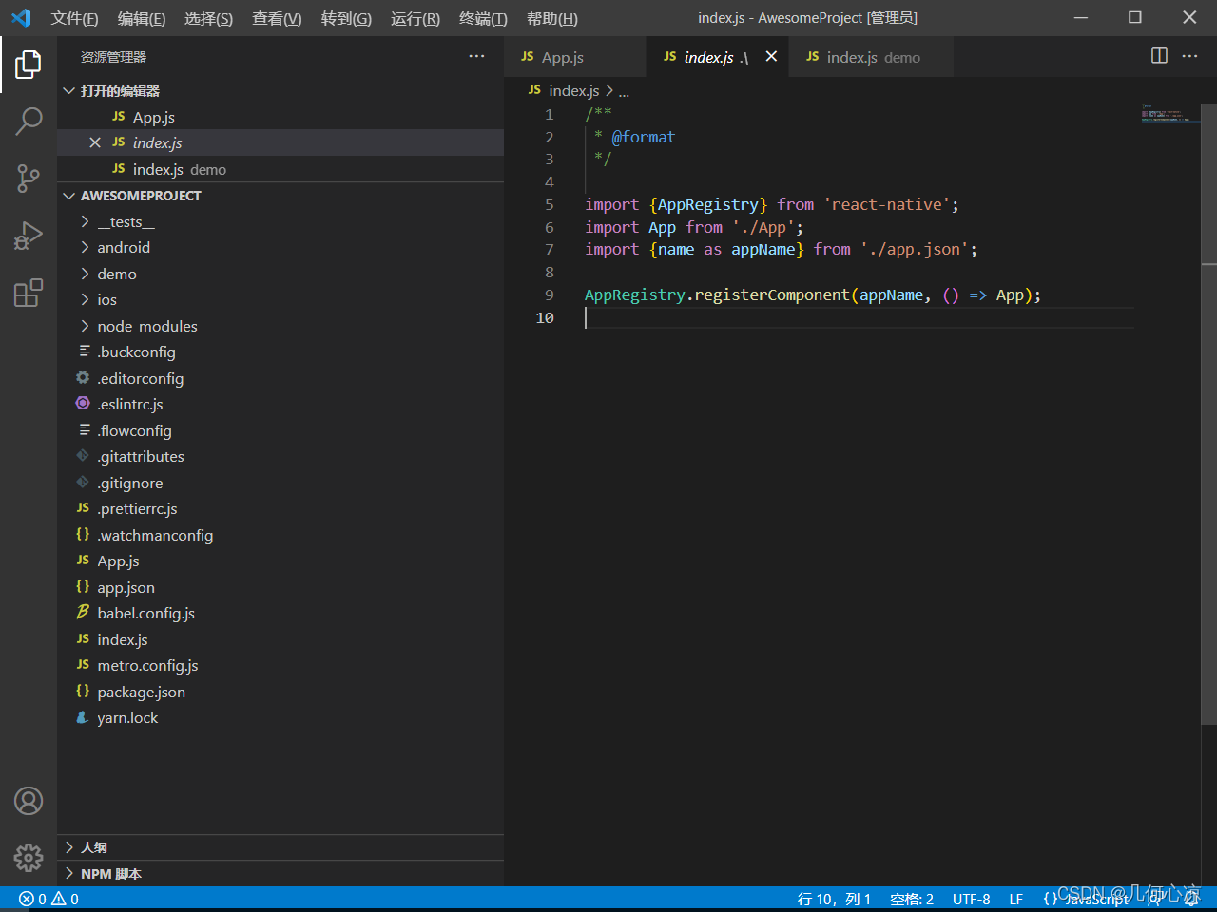Screen dimensions: 1217x912
Task: Open the Extensions view
Action: tap(29, 292)
